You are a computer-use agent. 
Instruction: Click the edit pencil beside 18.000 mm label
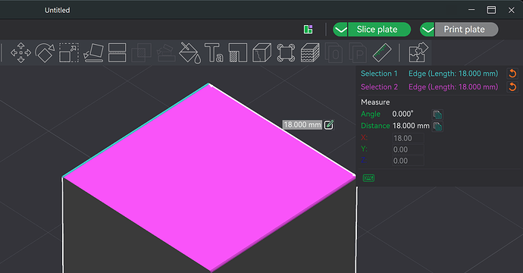pyautogui.click(x=329, y=124)
